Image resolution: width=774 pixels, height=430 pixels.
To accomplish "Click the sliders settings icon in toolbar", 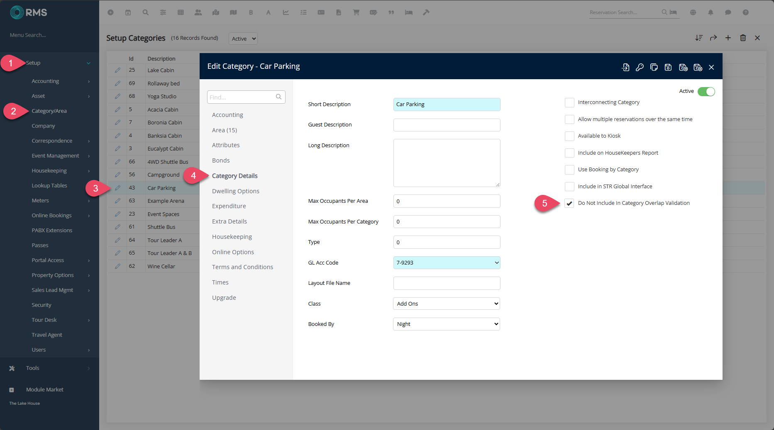I will pyautogui.click(x=163, y=12).
